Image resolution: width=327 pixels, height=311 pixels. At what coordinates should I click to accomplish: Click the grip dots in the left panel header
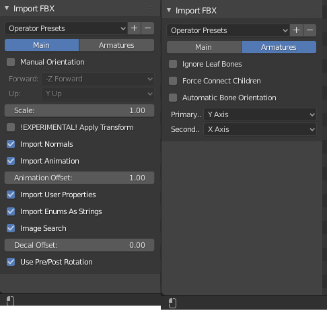point(151,9)
